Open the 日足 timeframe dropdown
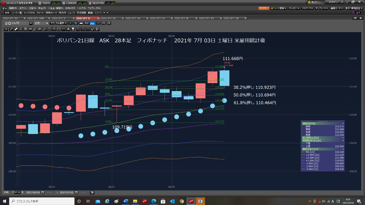The width and height of the screenshot is (365, 205). (x=41, y=23)
